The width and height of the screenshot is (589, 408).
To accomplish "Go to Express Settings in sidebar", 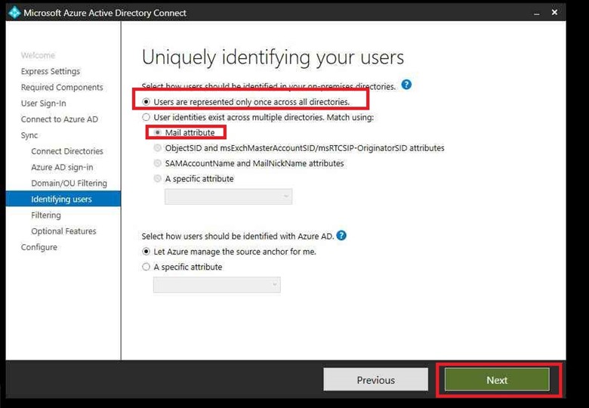I will point(51,72).
